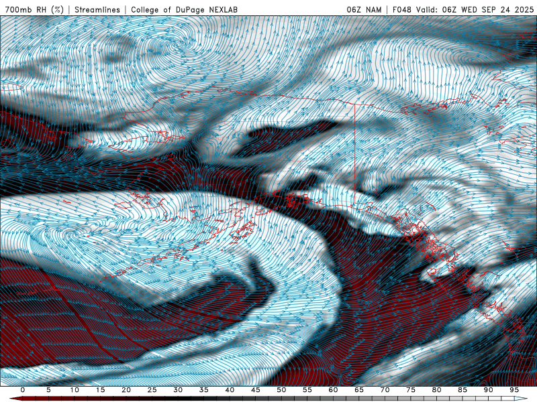Click the colorbar label '60'
The width and height of the screenshot is (537, 402).
point(333,390)
